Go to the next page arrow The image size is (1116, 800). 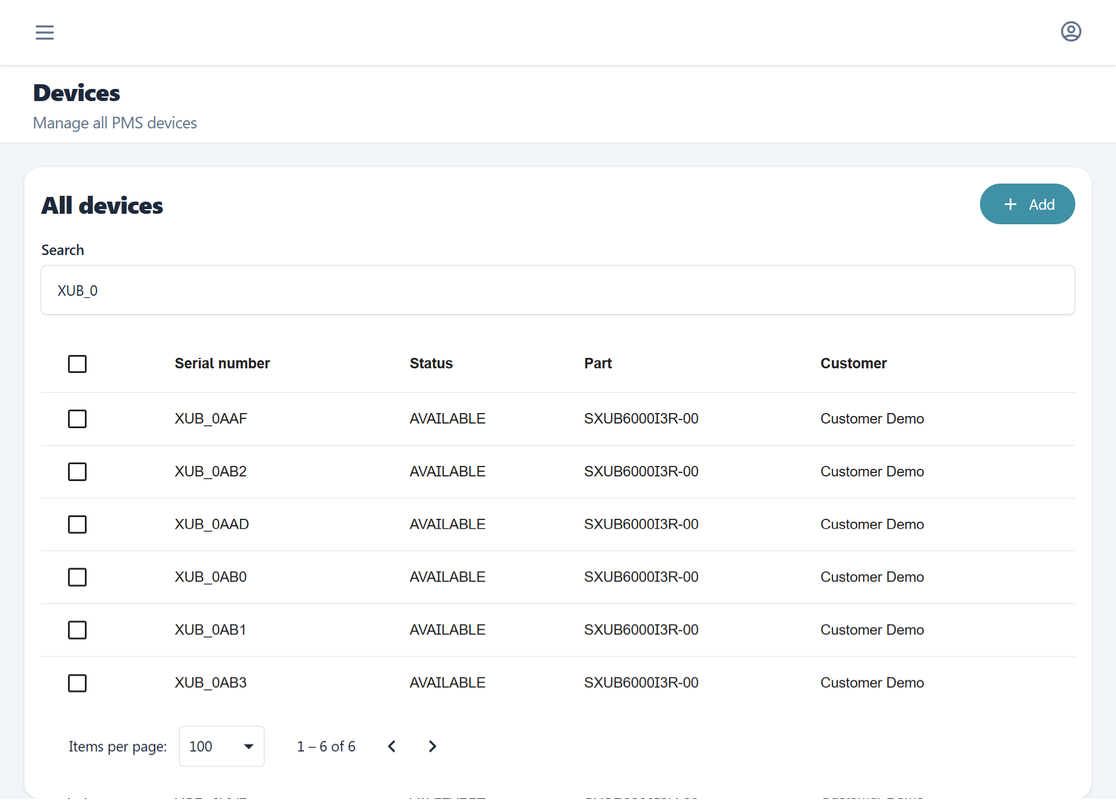pos(432,747)
